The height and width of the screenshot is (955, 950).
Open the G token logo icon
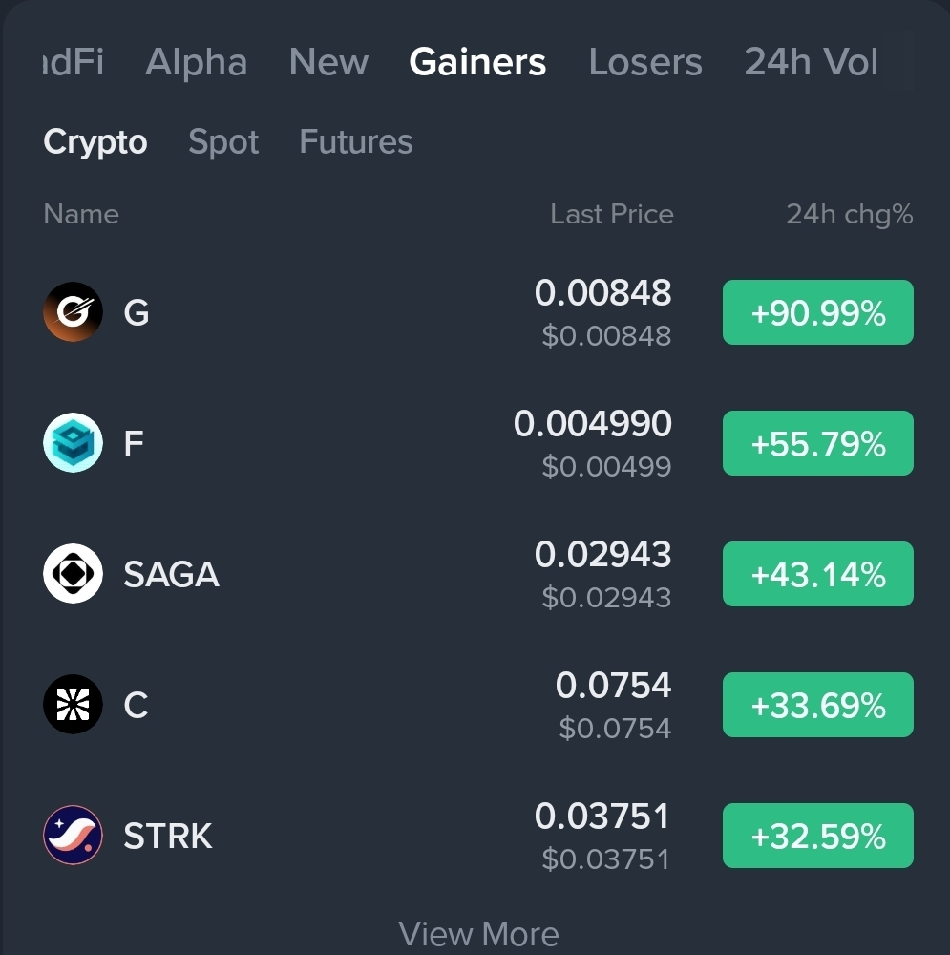pyautogui.click(x=74, y=312)
